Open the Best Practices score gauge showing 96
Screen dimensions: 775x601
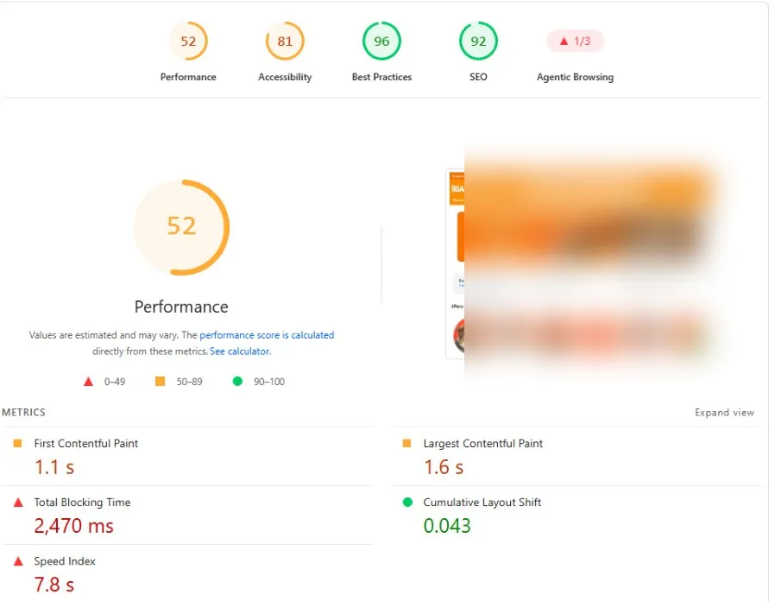point(381,41)
